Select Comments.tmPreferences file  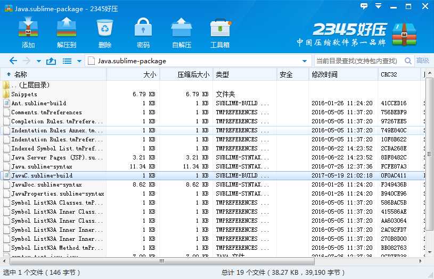click(212, 112)
